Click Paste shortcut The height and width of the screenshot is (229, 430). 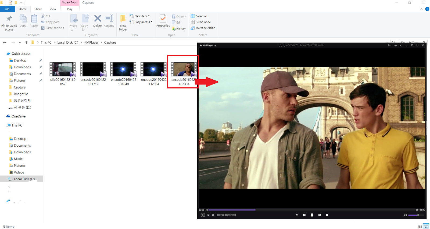53,28
